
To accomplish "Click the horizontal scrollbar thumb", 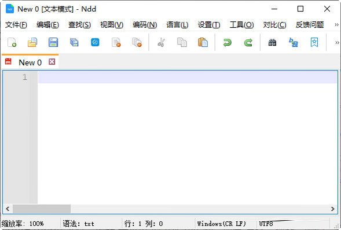I will pyautogui.click(x=42, y=209).
